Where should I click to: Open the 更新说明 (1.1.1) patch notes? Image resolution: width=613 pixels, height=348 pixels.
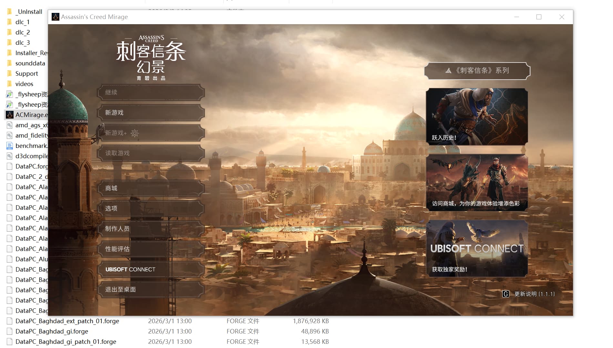(535, 294)
